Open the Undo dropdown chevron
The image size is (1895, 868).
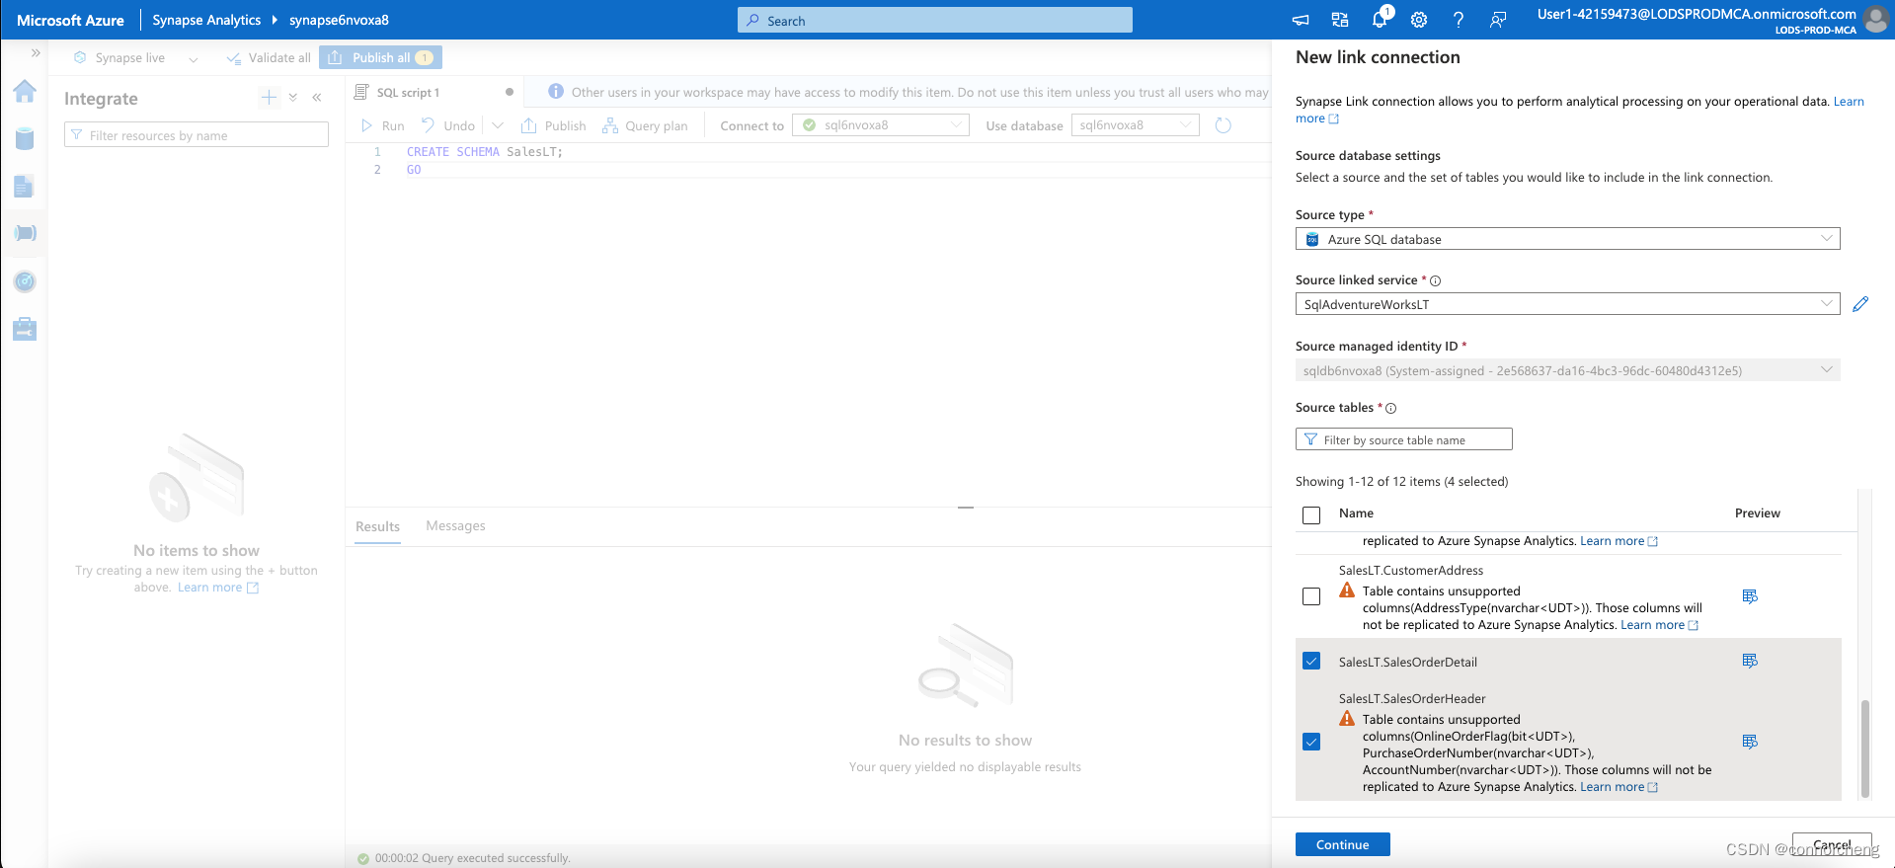(x=498, y=125)
